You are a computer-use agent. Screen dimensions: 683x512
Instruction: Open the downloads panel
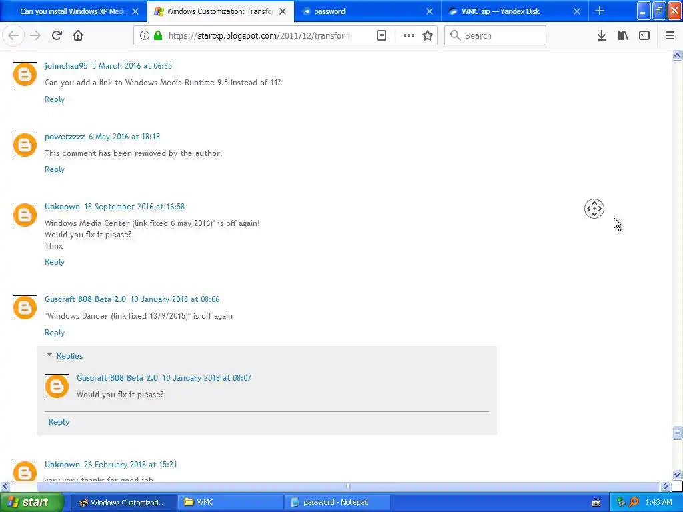[x=601, y=35]
